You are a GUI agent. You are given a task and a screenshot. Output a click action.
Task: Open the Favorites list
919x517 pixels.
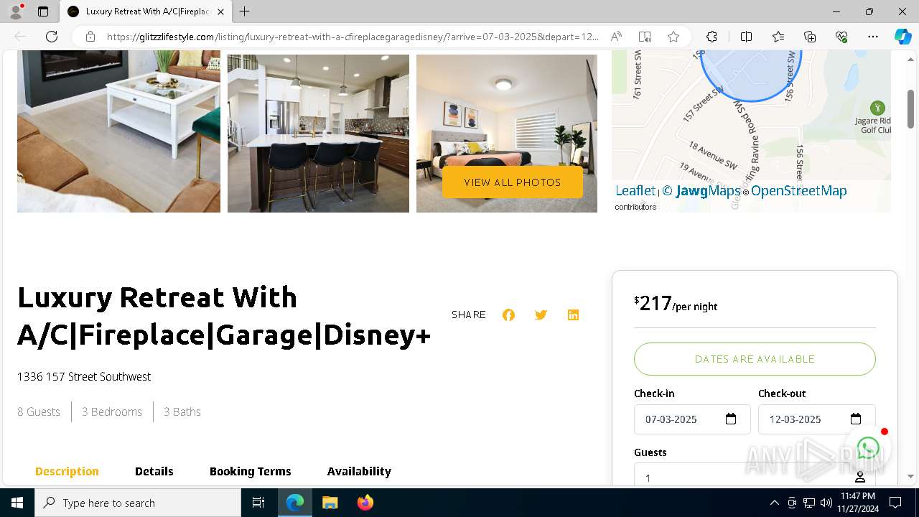tap(778, 37)
